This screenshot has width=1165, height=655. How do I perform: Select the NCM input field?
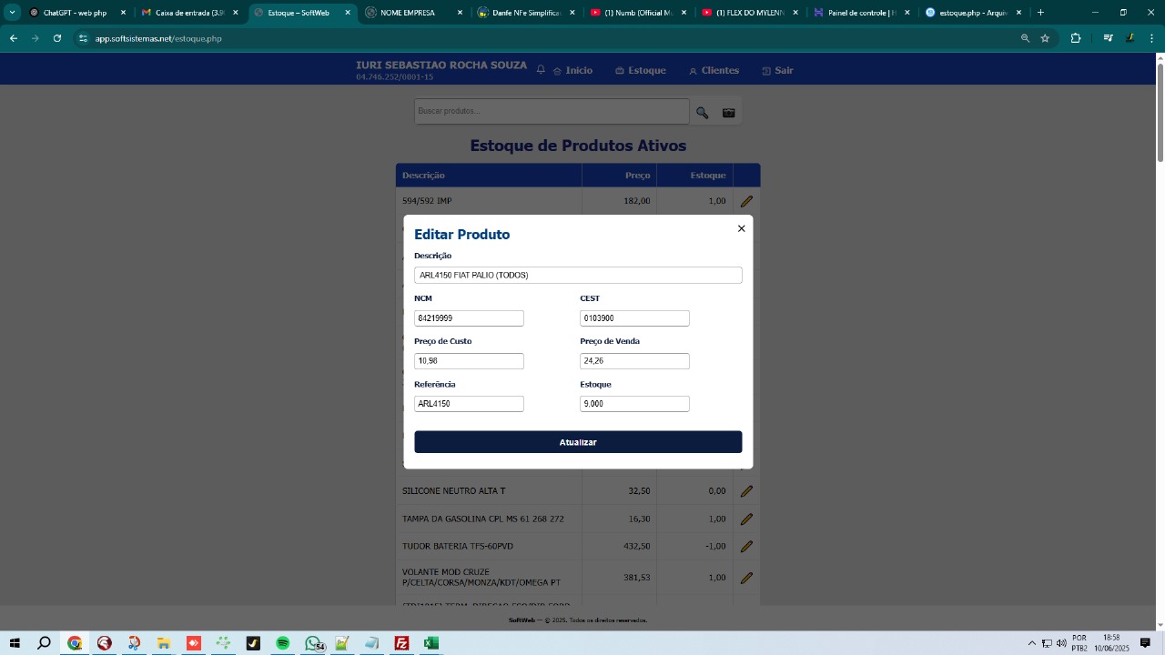(469, 317)
